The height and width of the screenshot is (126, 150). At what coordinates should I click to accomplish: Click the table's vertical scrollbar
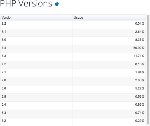click(x=148, y=70)
